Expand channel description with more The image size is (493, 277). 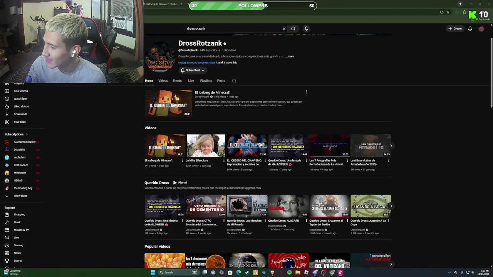click(x=290, y=57)
